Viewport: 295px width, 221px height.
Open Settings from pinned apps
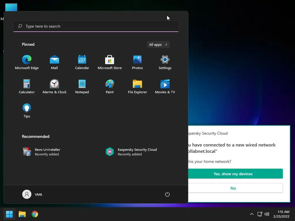point(165,62)
